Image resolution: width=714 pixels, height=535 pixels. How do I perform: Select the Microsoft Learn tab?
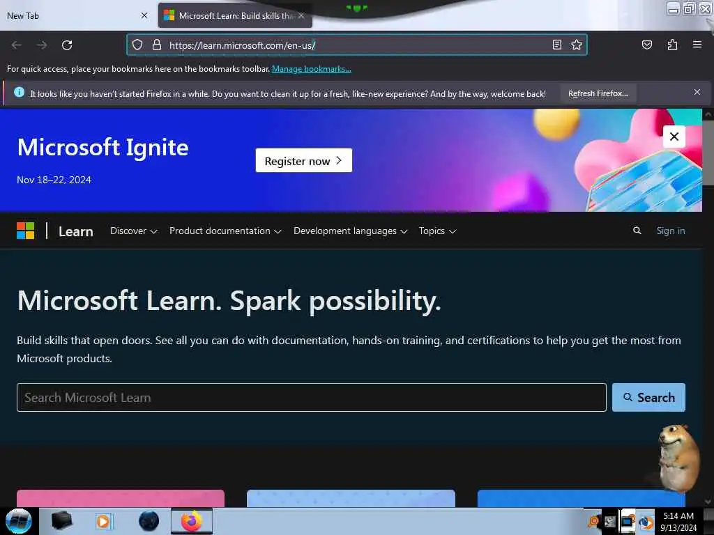pyautogui.click(x=235, y=15)
